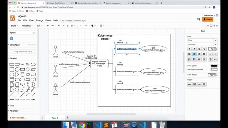Insert a numbered list in Text panel
The width and height of the screenshot is (228, 128).
click(189, 59)
